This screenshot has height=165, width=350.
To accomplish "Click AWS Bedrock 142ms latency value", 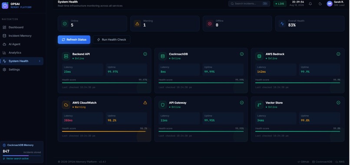I will pyautogui.click(x=261, y=72).
